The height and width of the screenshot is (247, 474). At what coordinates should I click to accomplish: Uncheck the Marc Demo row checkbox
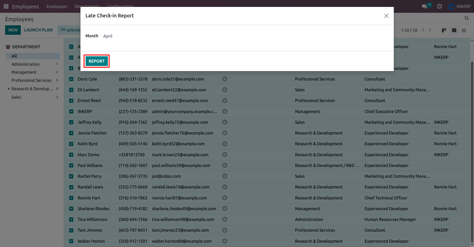pos(71,155)
